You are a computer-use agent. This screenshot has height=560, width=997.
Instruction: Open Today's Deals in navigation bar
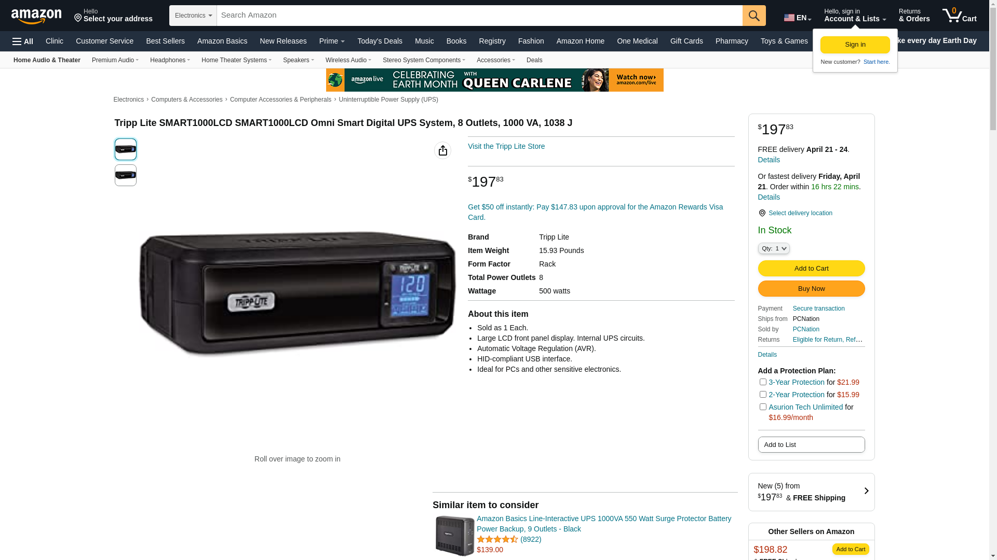pos(380,41)
